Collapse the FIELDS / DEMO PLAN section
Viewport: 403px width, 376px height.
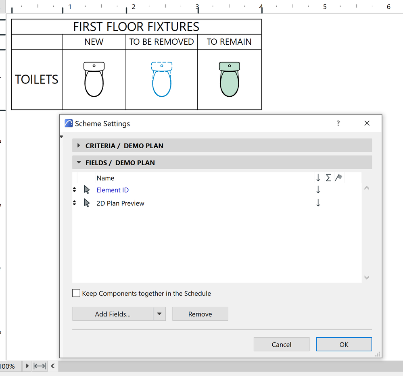tap(79, 162)
